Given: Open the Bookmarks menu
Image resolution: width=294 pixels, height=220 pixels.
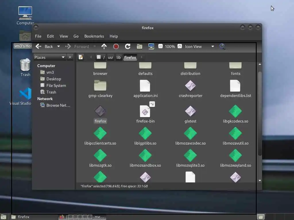Looking at the screenshot, I should [94, 36].
